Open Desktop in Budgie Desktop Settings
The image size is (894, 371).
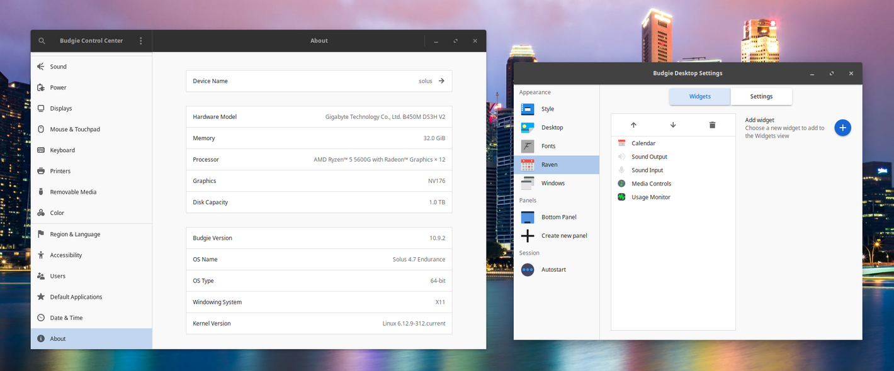point(557,128)
